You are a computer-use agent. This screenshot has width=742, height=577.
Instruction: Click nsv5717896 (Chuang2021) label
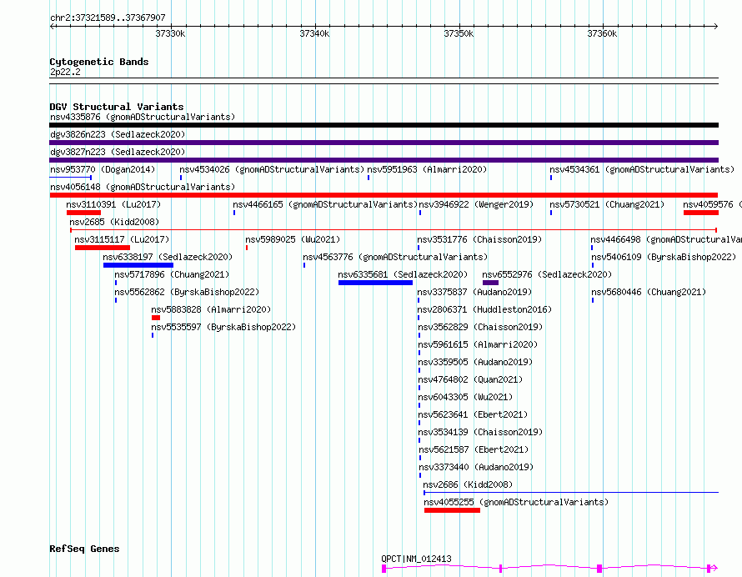click(x=172, y=274)
